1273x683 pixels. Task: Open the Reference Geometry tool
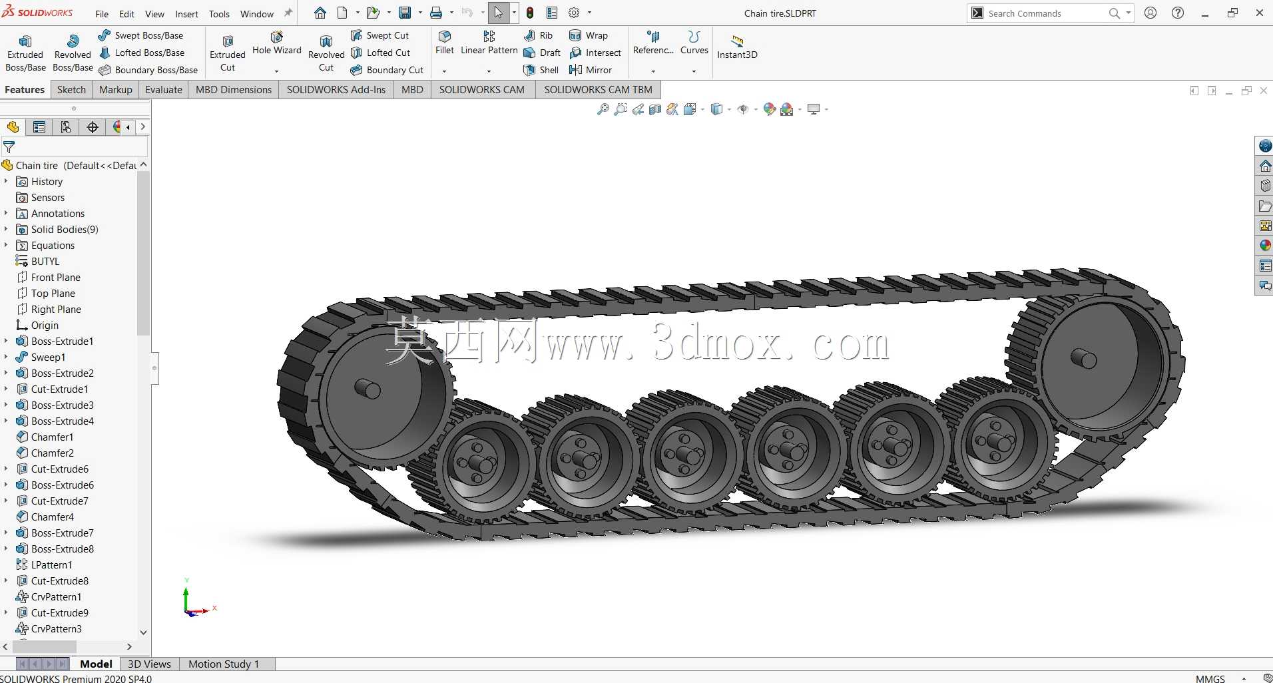pyautogui.click(x=653, y=43)
